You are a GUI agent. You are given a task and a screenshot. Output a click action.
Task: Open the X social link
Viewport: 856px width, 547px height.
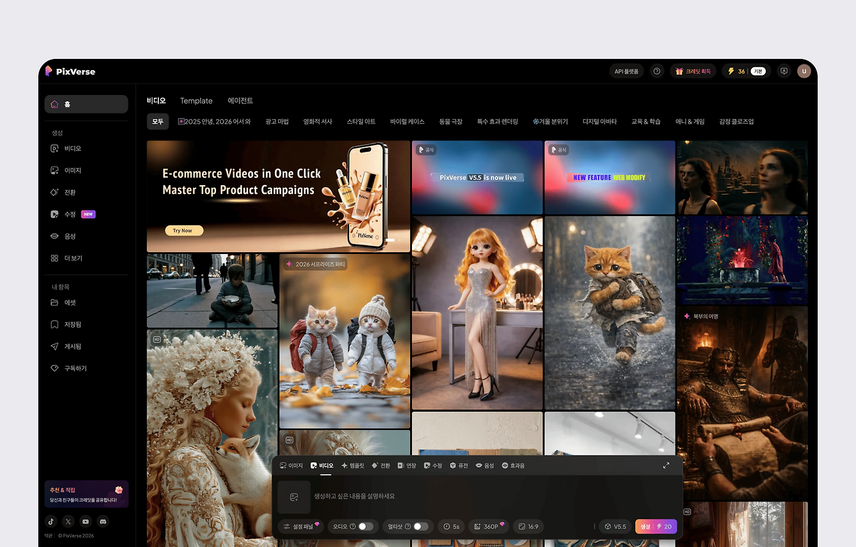[x=68, y=522]
